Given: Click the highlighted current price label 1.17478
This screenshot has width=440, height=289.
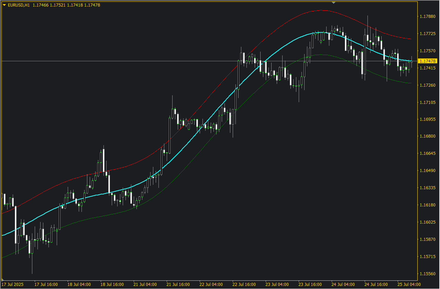Looking at the screenshot, I should point(428,61).
